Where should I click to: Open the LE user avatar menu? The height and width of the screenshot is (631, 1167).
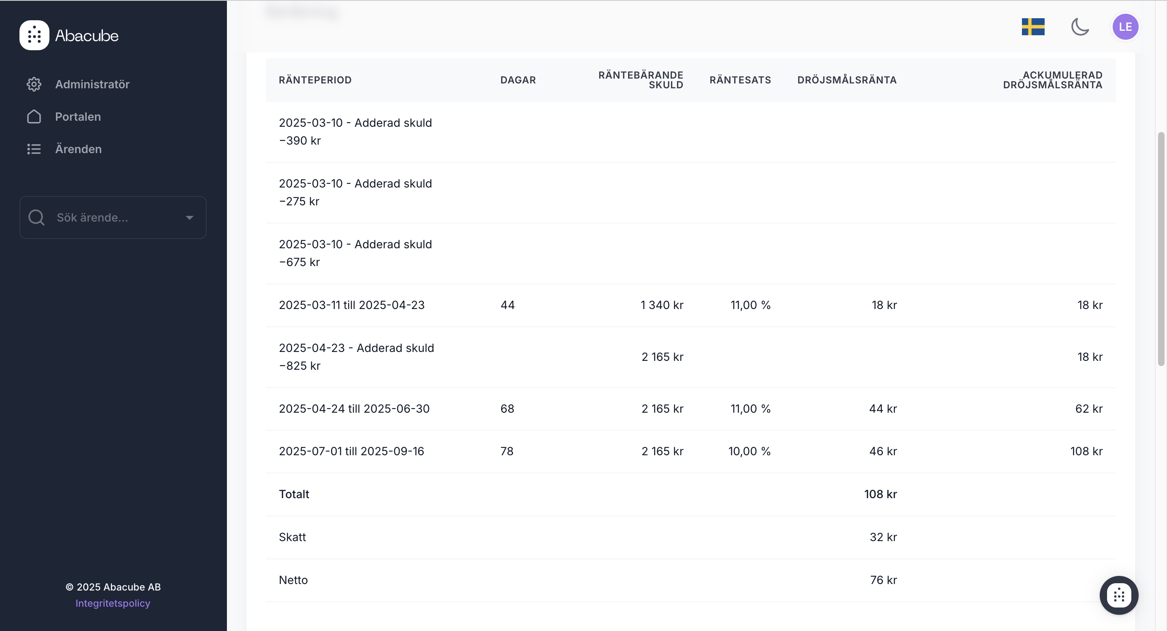(x=1125, y=27)
